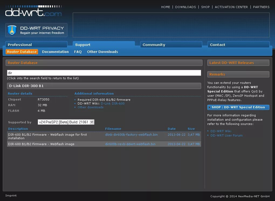Screen dimensions: 275x201
Task: Click the Remarks panel header
Action: point(238,74)
